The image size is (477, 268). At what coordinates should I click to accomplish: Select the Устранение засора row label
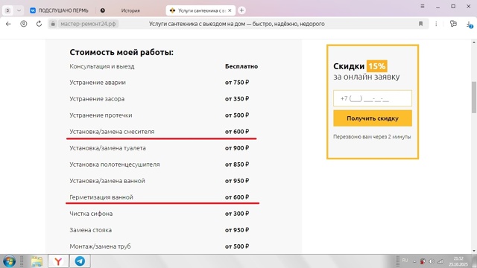click(97, 99)
